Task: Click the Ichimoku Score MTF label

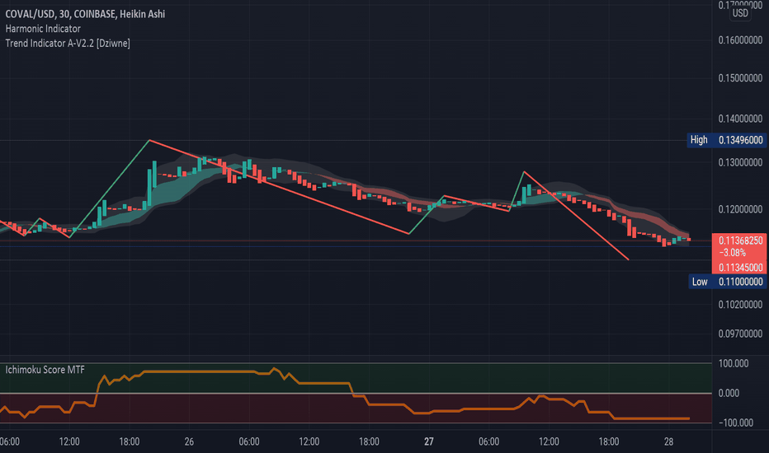Action: [45, 370]
